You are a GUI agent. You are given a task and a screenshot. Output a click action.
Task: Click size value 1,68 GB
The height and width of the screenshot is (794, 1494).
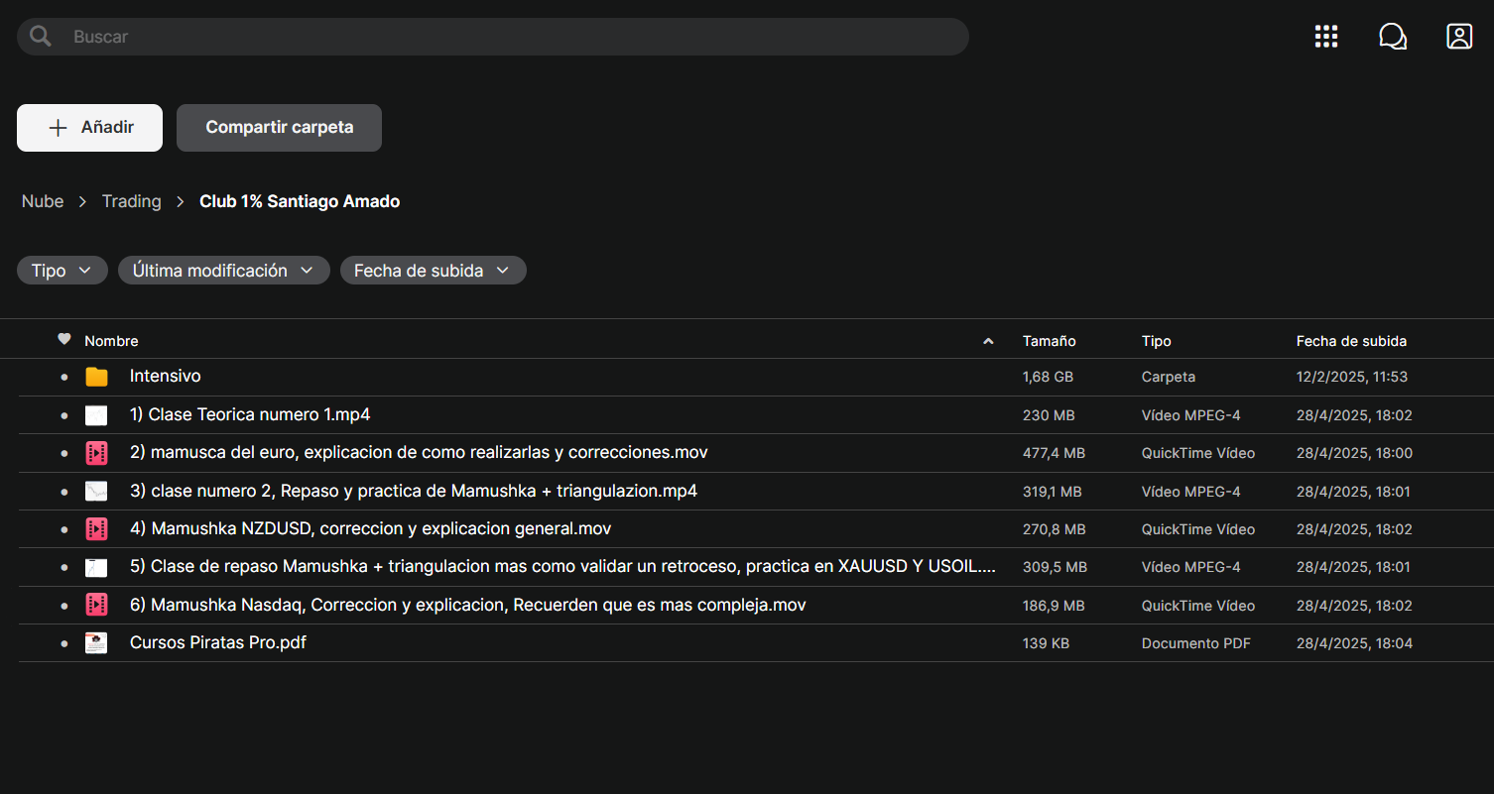click(x=1049, y=378)
